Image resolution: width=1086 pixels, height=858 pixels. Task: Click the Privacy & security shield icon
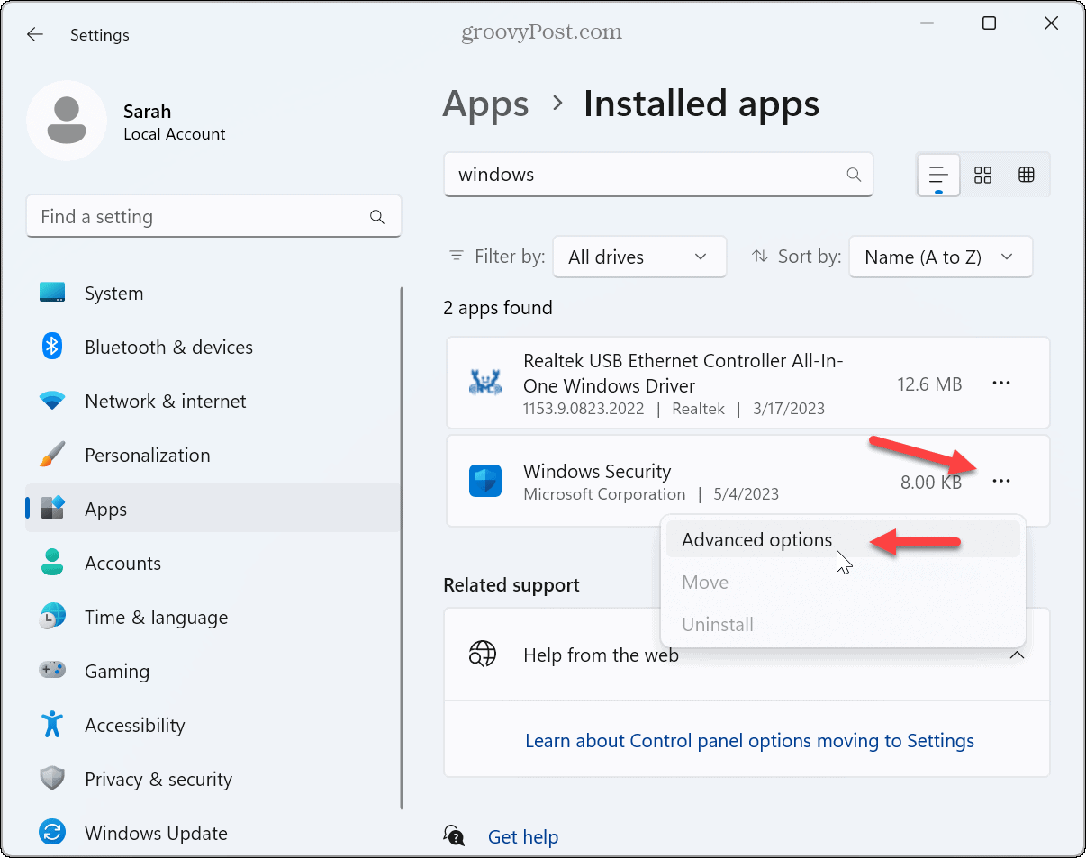click(x=52, y=779)
